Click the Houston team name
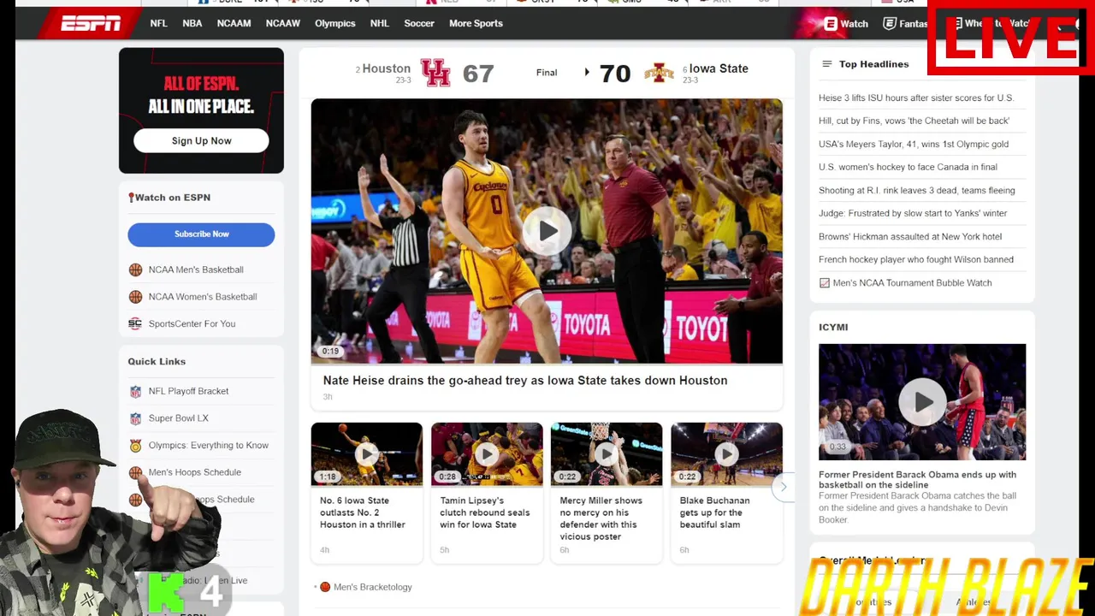Screen dimensions: 1095x616 click(x=386, y=68)
